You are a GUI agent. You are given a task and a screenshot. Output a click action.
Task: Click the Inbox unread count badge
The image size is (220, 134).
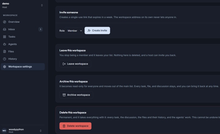click(x=41, y=29)
